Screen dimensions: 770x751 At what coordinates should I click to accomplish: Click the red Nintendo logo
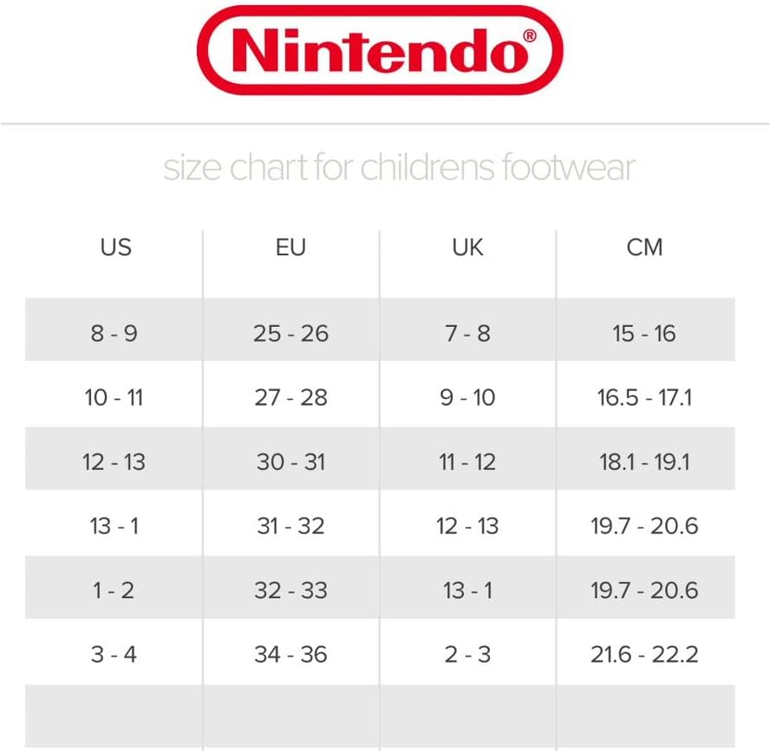click(x=380, y=50)
